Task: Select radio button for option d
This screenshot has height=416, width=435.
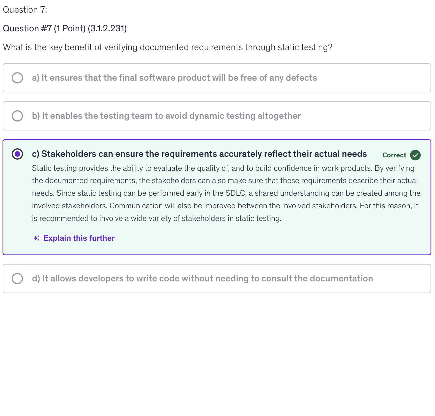Action: pos(17,279)
